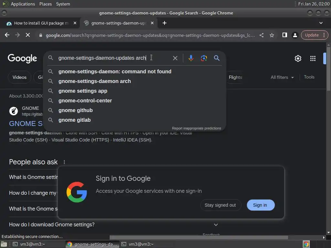
Task: Choose Stay signed out
Action: tap(220, 205)
